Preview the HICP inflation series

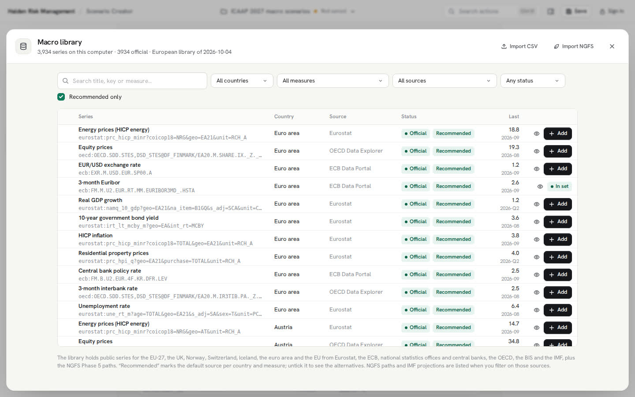point(537,240)
